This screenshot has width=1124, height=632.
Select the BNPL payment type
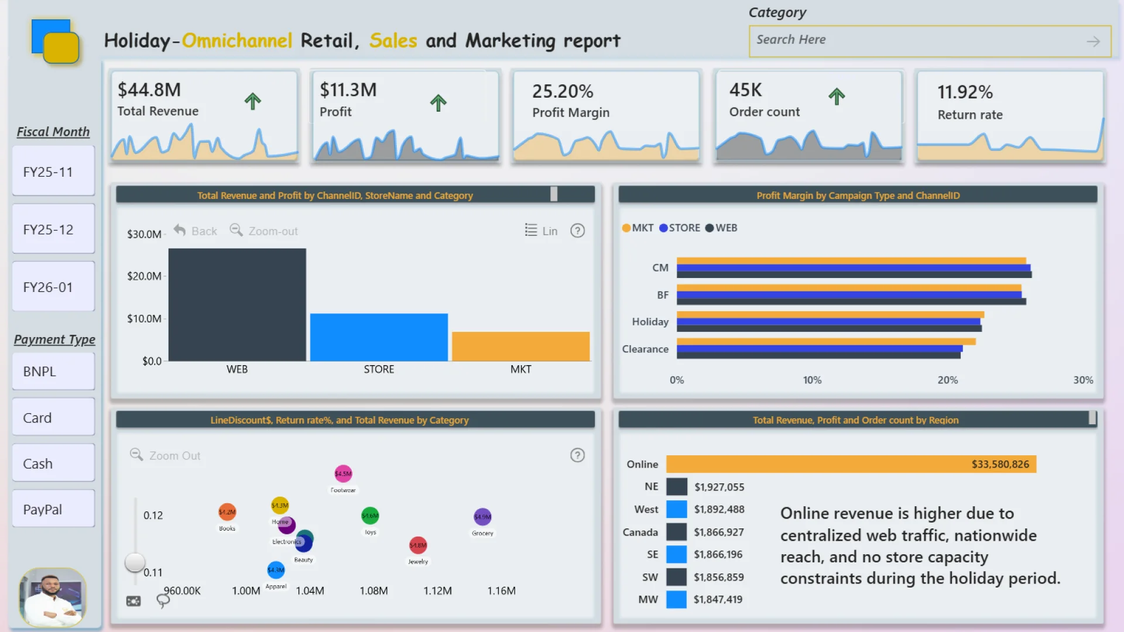pos(53,372)
